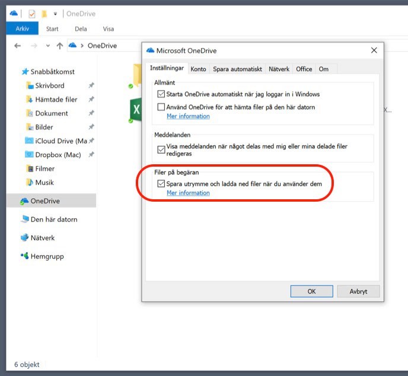408x376 pixels.
Task: Click the properties checkmark quick access icon
Action: pyautogui.click(x=32, y=14)
